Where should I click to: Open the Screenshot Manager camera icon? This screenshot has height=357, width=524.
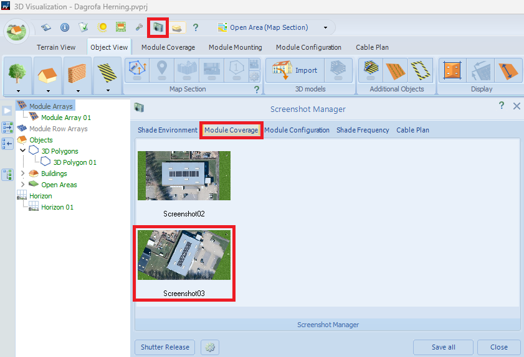(x=158, y=27)
